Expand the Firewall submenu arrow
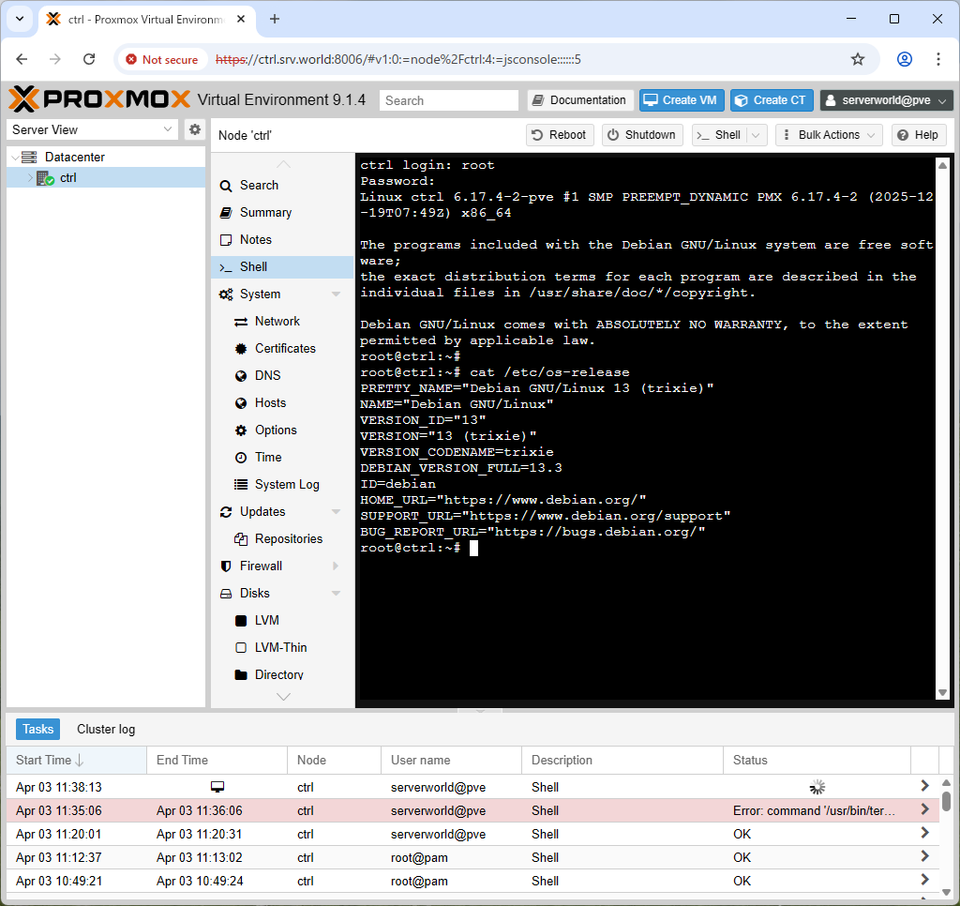 click(x=336, y=566)
